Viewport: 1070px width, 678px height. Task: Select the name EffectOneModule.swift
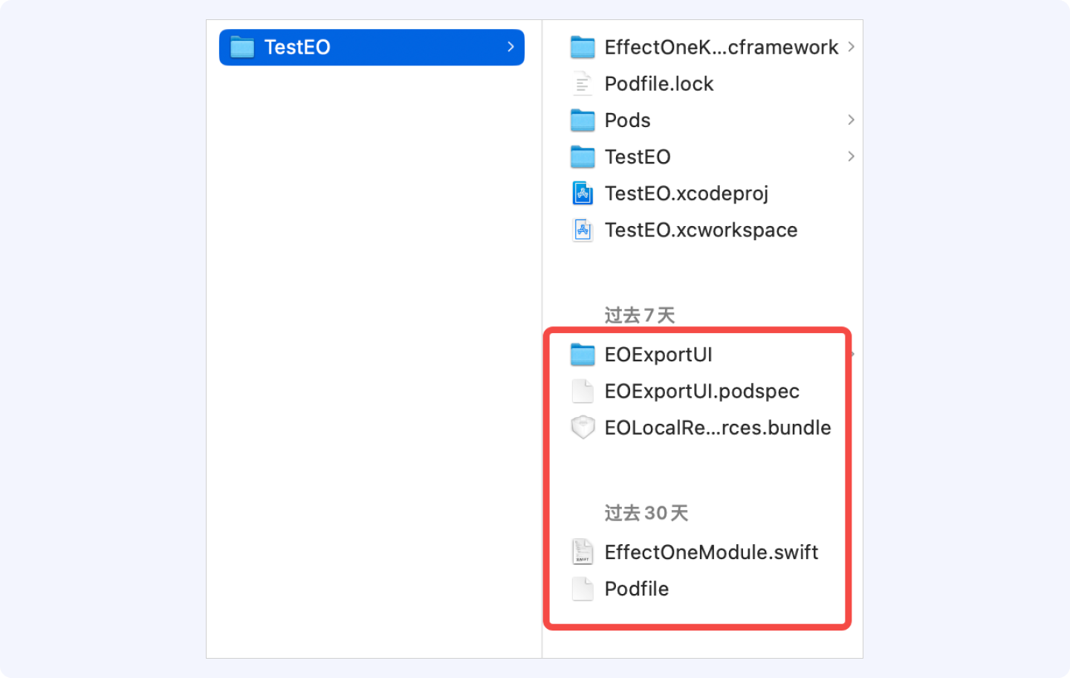point(711,552)
